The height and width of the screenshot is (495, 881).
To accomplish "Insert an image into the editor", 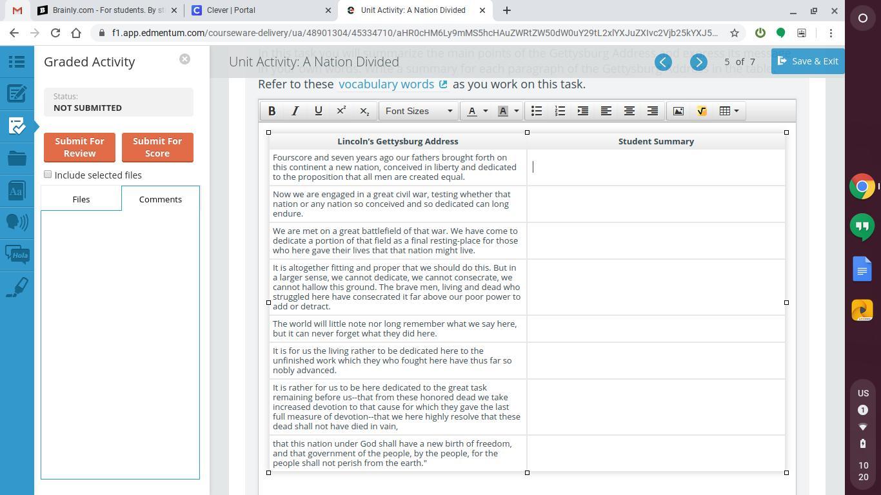I will pyautogui.click(x=678, y=111).
